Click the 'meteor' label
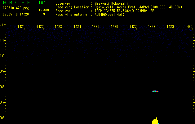This screenshot has height=124, width=195. (44, 10)
